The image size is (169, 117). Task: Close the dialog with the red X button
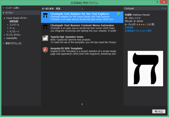[164, 2]
